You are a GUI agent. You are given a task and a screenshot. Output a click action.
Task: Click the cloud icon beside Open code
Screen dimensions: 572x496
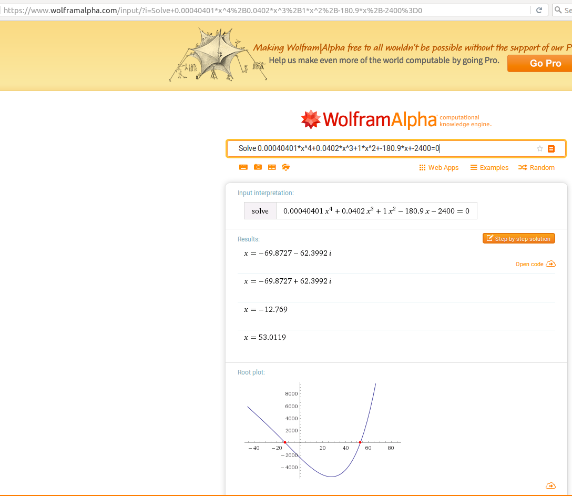(x=550, y=264)
